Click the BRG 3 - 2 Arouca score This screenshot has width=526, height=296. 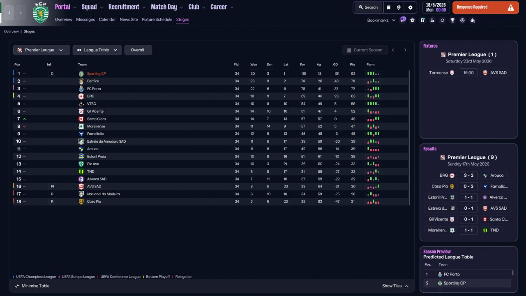pos(468,176)
